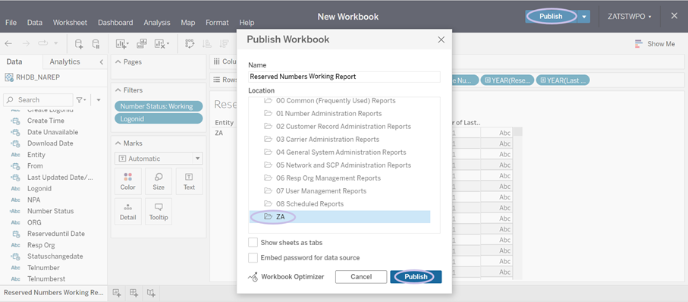Click the RHDB_NAREP data source icon
This screenshot has width=688, height=302.
(9, 77)
